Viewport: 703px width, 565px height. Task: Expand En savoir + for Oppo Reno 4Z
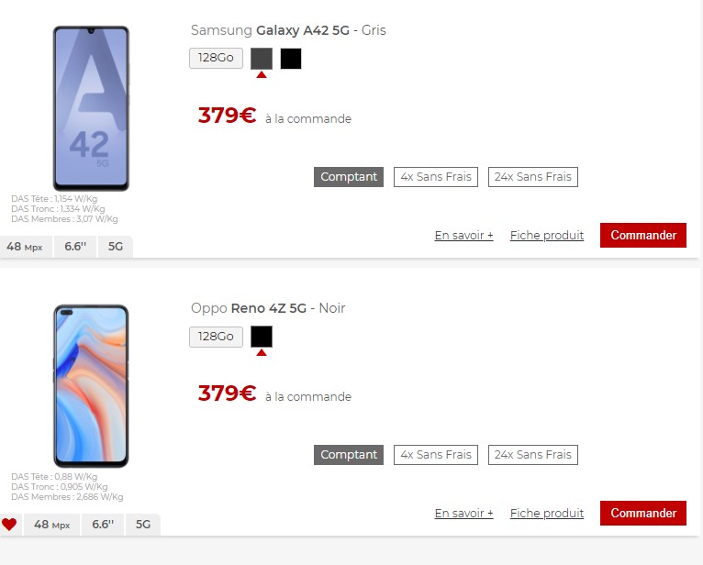(464, 513)
